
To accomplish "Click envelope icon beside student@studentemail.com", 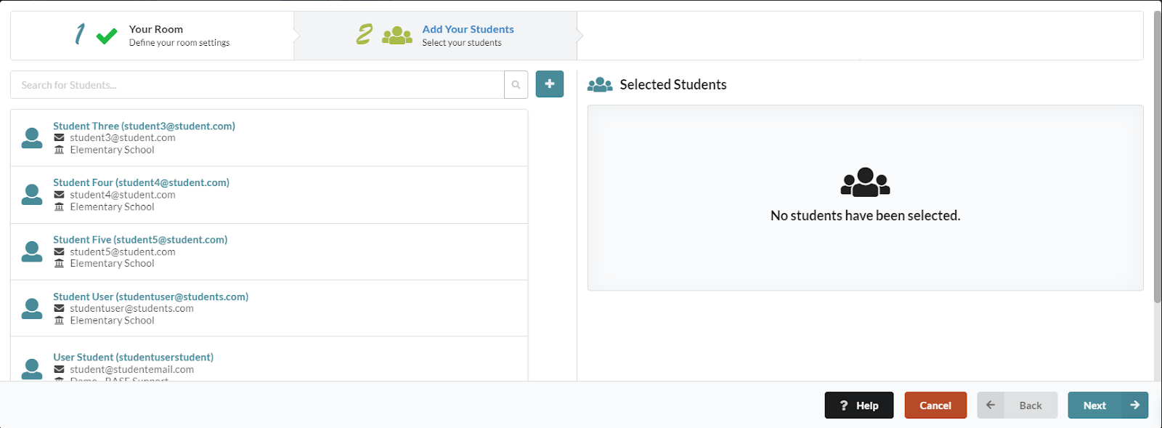I will tap(60, 369).
